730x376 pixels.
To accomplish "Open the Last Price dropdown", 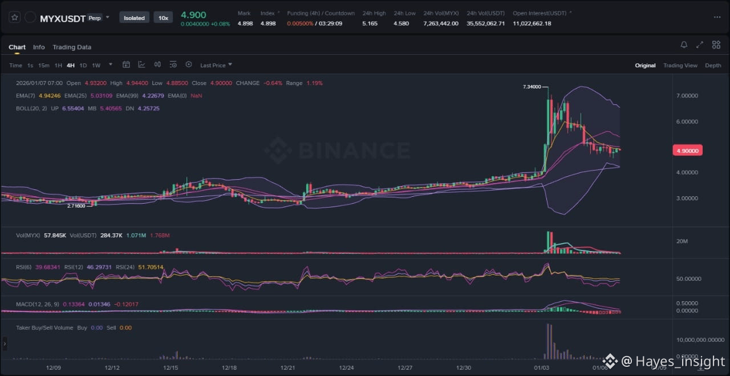I will tap(216, 66).
